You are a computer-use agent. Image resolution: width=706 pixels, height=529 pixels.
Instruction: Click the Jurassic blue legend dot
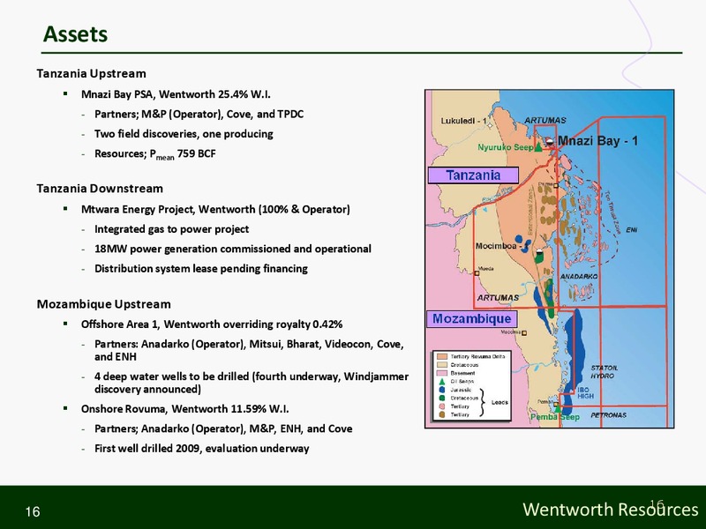tap(442, 390)
